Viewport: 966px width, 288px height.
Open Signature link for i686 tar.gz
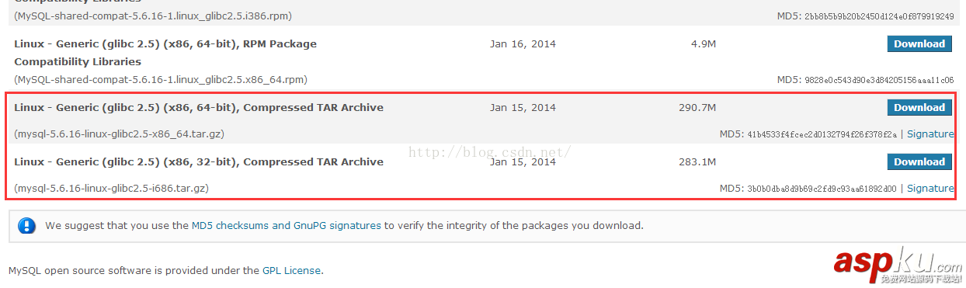click(930, 189)
